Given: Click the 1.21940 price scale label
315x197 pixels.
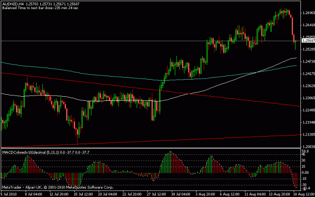Looking at the screenshot, I should click(x=308, y=122).
